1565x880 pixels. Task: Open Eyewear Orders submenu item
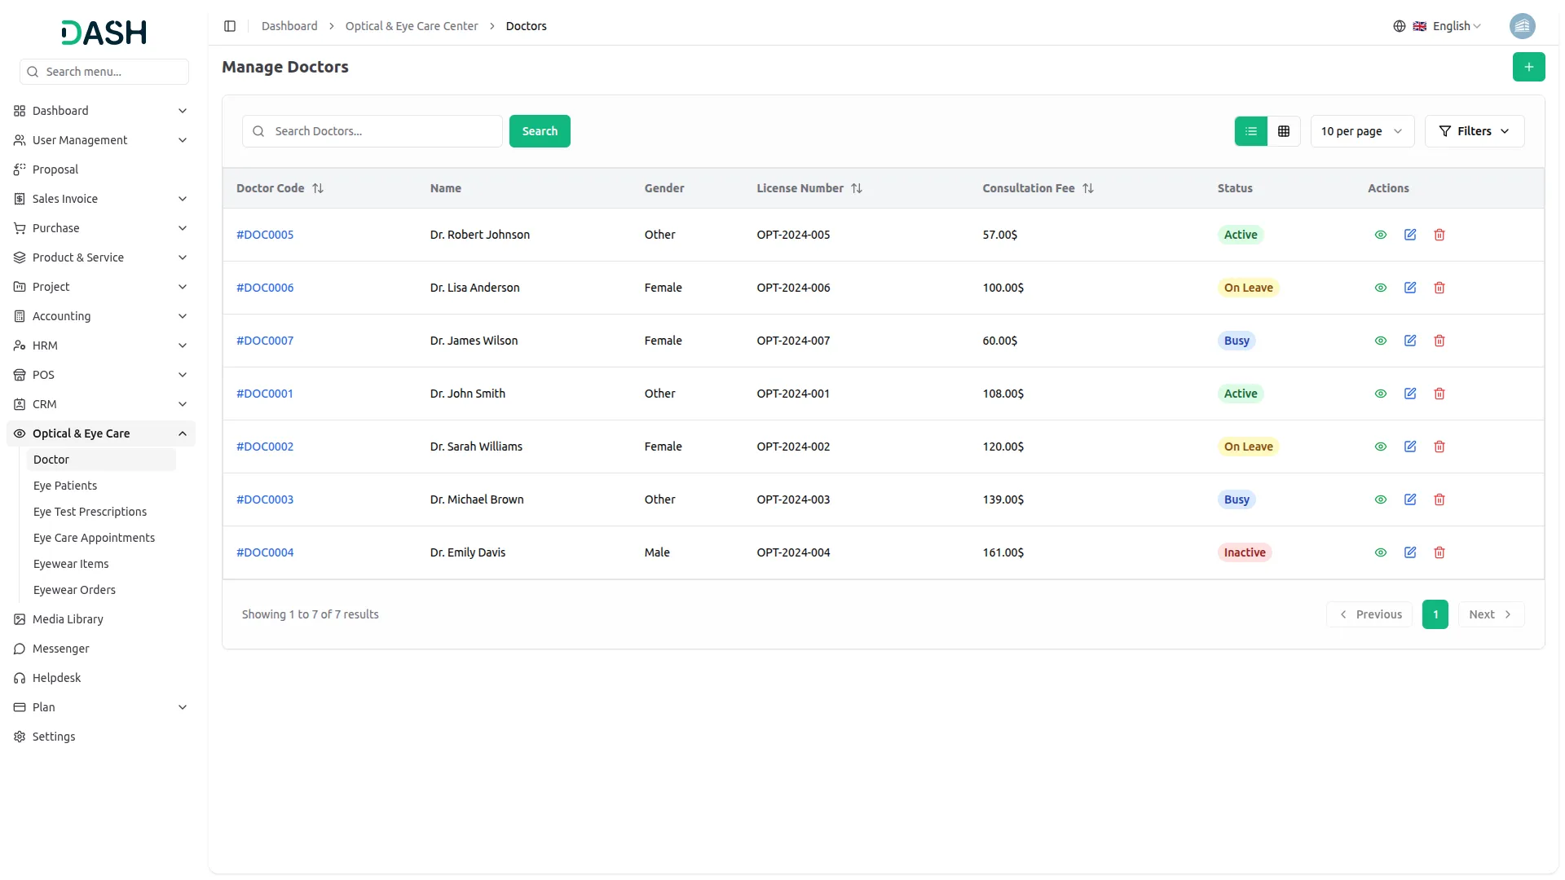[x=74, y=590]
